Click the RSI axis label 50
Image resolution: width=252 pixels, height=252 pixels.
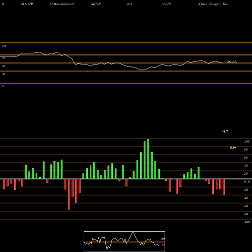pyautogui.click(x=4, y=66)
